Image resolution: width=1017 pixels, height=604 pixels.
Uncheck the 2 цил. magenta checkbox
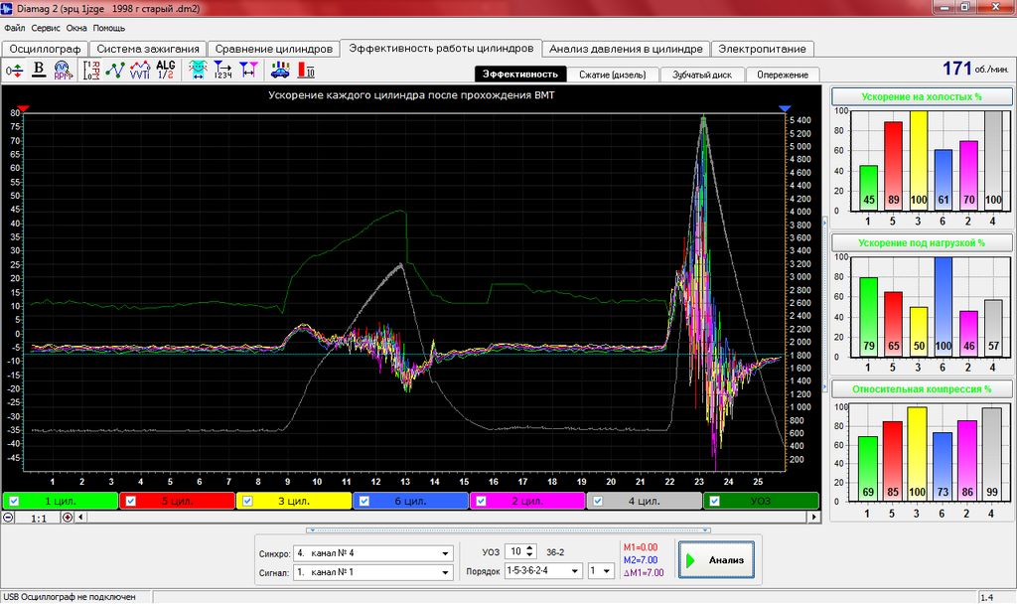pyautogui.click(x=482, y=502)
